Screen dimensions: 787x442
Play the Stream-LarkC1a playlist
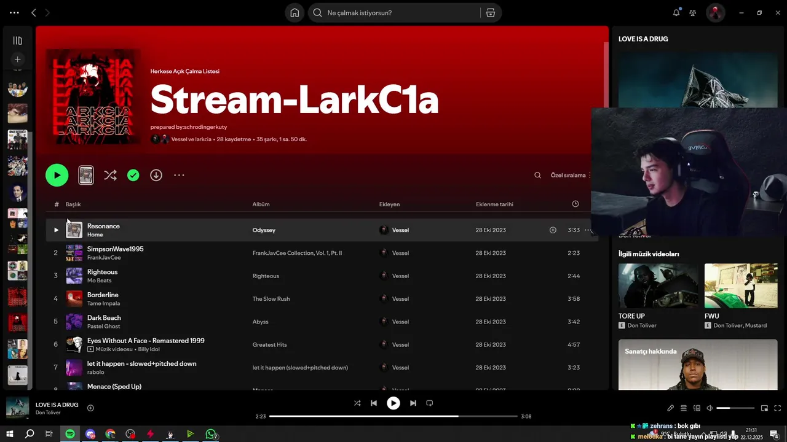pos(57,175)
